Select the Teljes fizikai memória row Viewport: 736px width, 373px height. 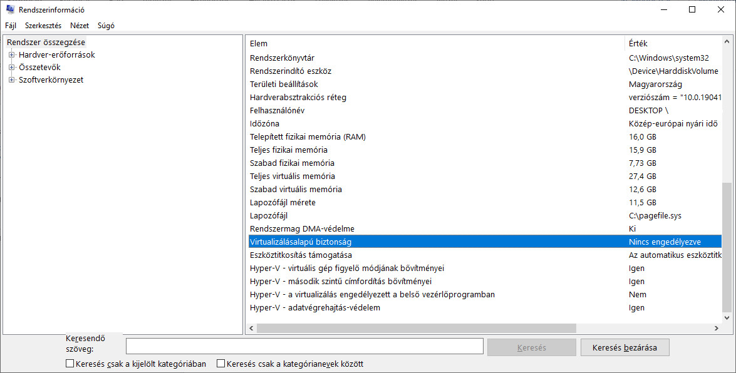pos(484,150)
